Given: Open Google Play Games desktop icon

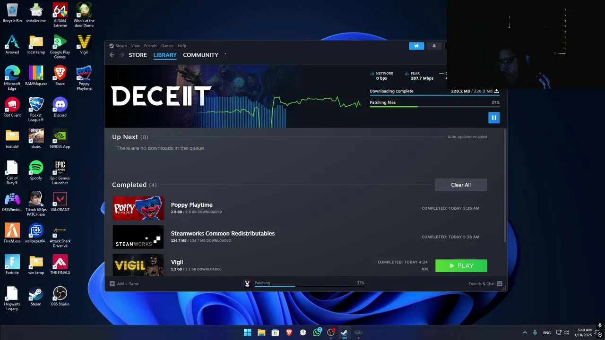Looking at the screenshot, I should point(60,47).
